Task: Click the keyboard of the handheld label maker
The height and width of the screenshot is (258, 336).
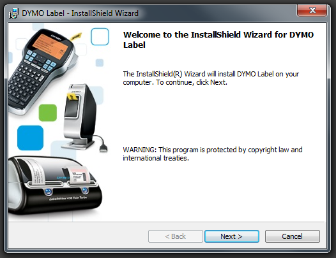Action: pyautogui.click(x=26, y=82)
